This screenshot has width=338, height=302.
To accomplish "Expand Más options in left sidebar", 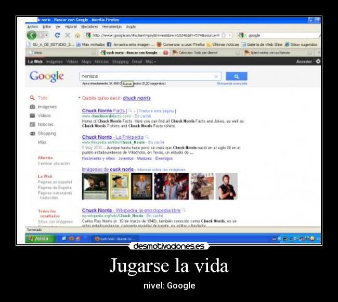I will (x=42, y=142).
